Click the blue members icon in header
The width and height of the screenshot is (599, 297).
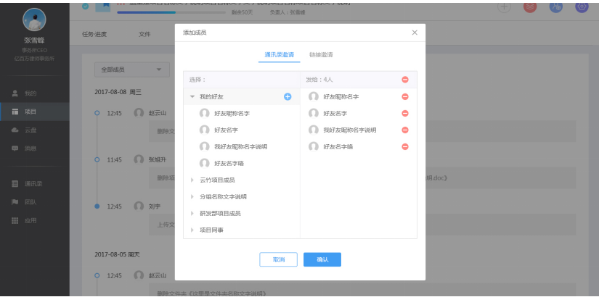click(x=556, y=7)
